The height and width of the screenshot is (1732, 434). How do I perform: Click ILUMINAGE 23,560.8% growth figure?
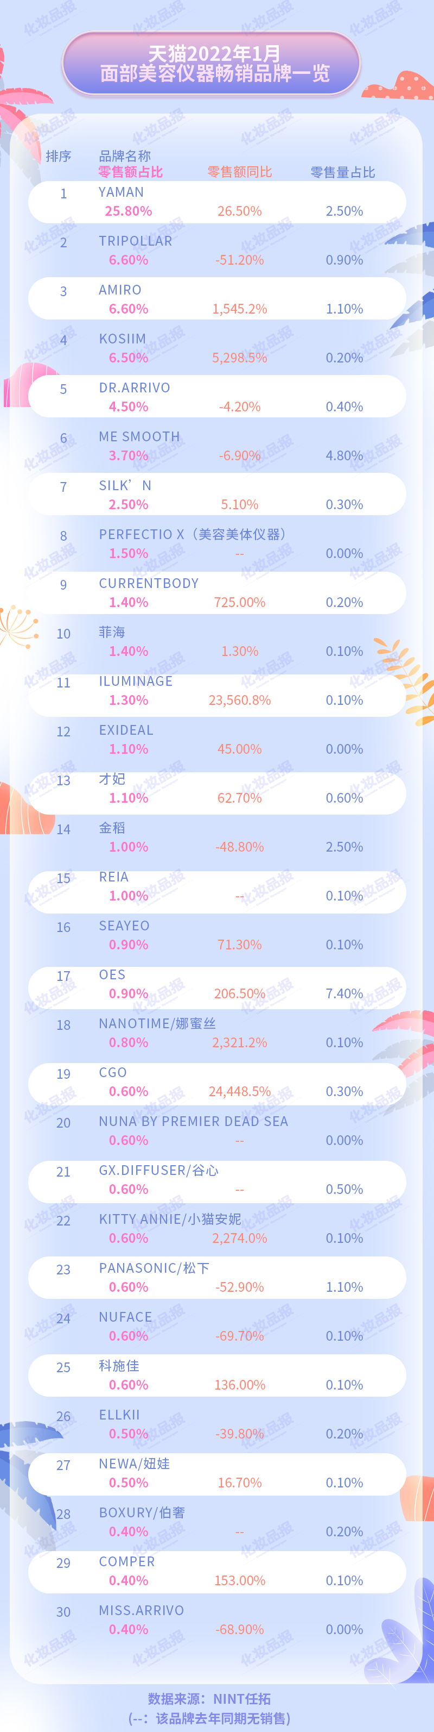coord(239,700)
